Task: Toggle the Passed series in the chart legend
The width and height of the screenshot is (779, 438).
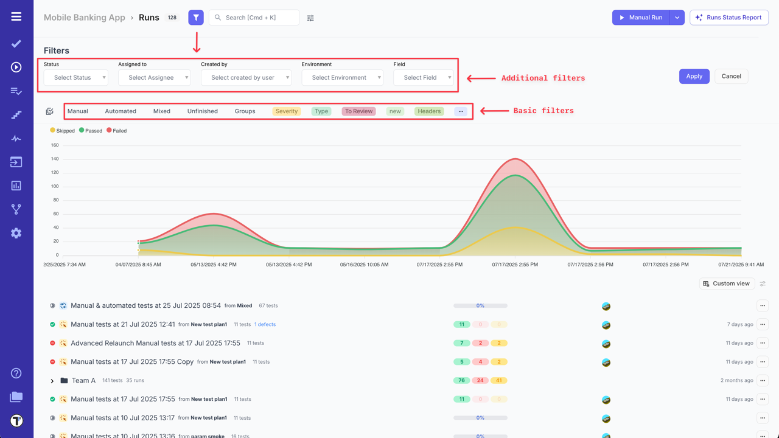Action: 90,131
